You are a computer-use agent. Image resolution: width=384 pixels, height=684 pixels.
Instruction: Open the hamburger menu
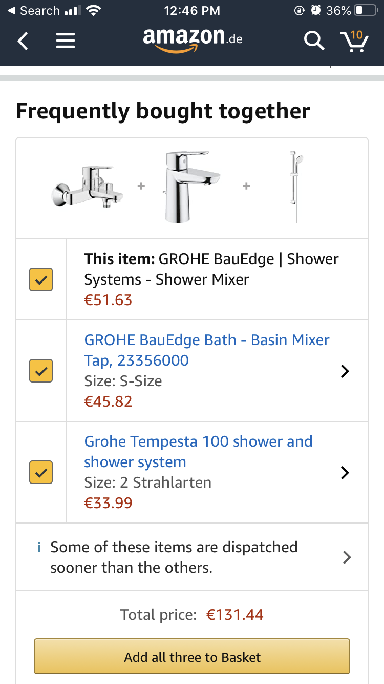pos(66,41)
